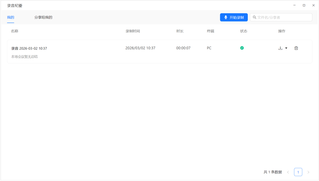Click the 本场会议暂无总结 summary text
Image resolution: width=319 pixels, height=181 pixels.
24,57
